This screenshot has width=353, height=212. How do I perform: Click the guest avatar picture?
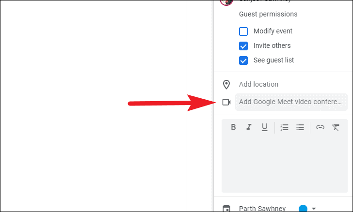[x=226, y=2]
